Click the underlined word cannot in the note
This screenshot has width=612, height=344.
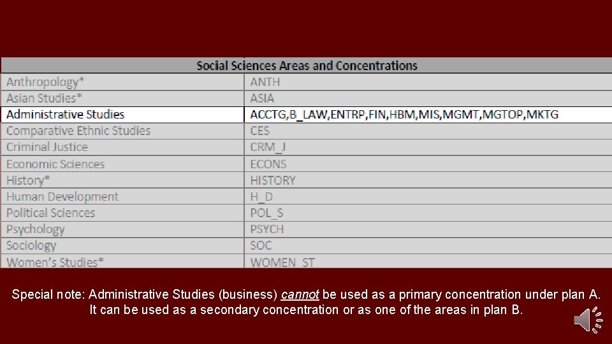point(300,294)
